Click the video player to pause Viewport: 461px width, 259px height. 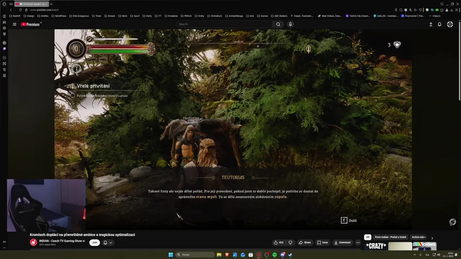pyautogui.click(x=233, y=129)
